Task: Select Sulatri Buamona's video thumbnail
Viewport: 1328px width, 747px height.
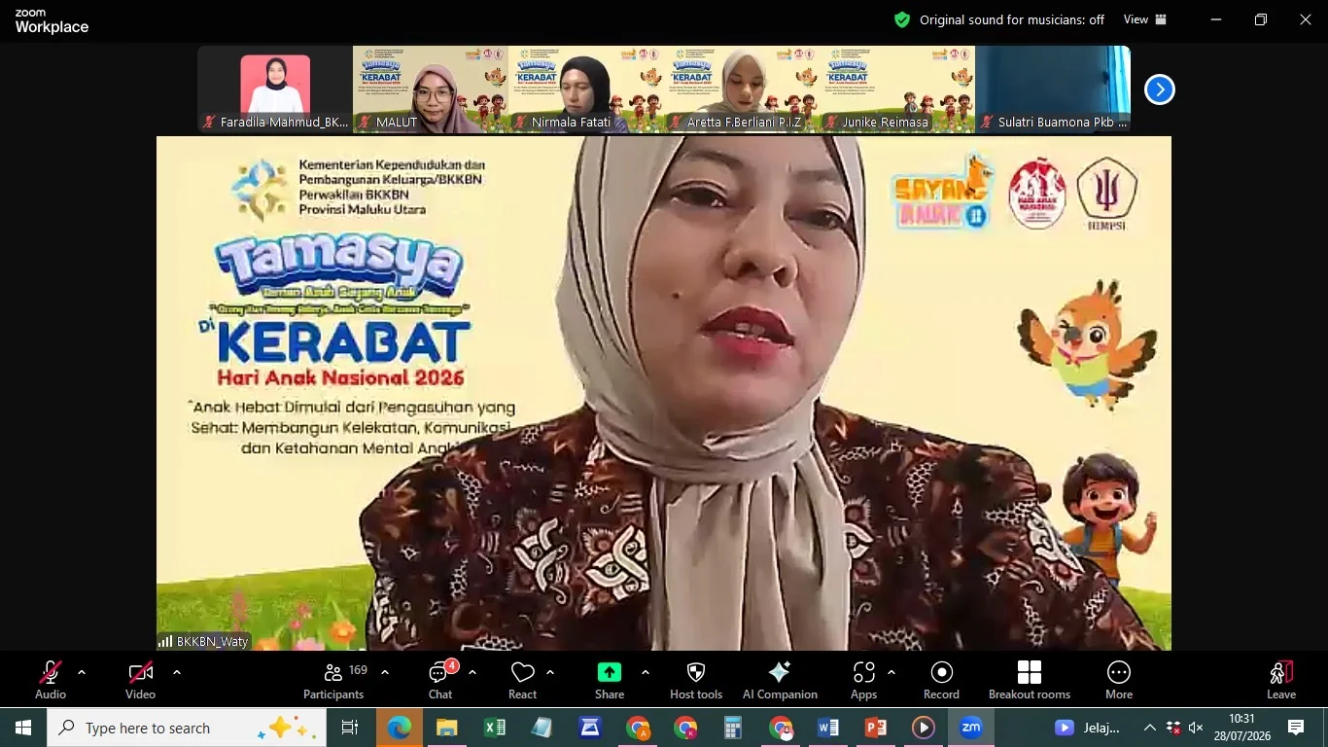Action: click(x=1053, y=89)
